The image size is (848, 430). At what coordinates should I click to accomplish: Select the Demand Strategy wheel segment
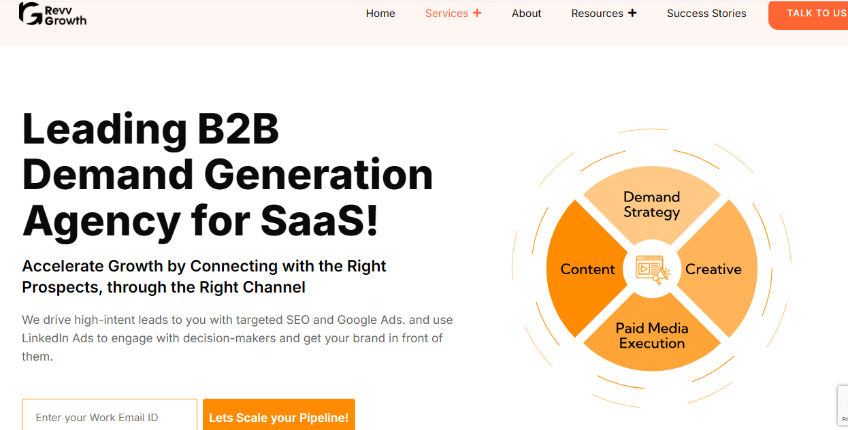point(651,204)
